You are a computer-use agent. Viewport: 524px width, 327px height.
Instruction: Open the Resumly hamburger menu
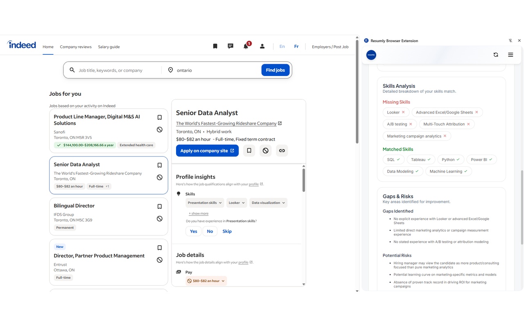510,54
